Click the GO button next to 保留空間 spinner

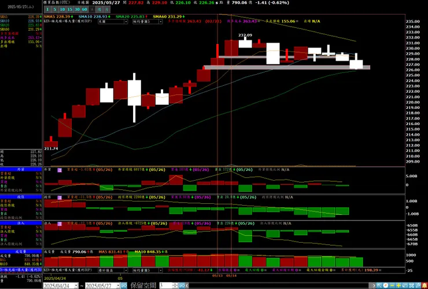point(182,286)
